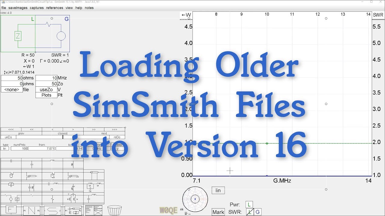Click the 50 ohms resistance field
Image resolution: width=385 pixels, height=216 pixels.
[x=12, y=78]
